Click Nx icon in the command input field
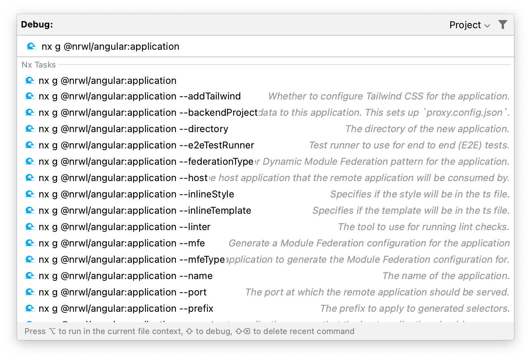This screenshot has width=531, height=360. tap(32, 46)
